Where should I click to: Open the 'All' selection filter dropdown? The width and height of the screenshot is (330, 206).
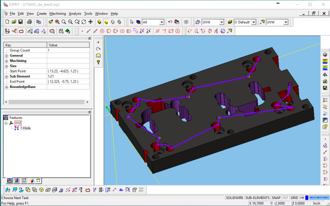tap(161, 22)
